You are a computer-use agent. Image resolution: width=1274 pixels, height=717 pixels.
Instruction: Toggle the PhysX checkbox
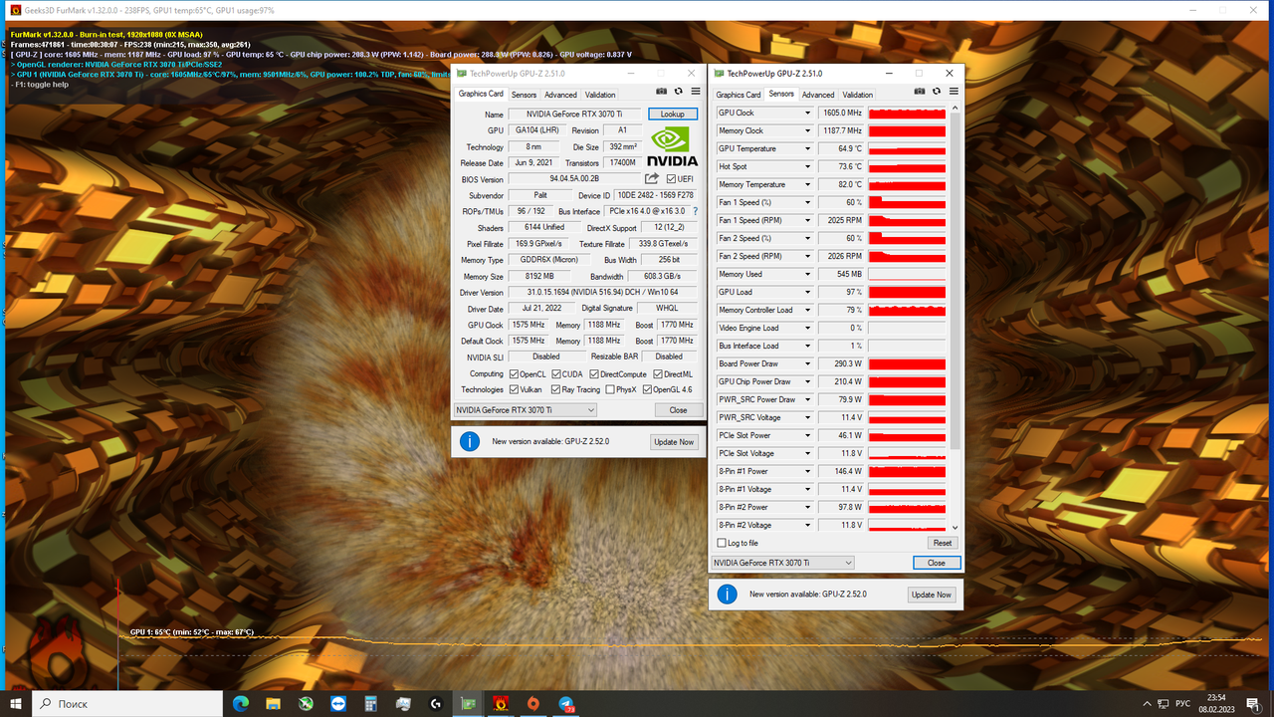point(610,389)
